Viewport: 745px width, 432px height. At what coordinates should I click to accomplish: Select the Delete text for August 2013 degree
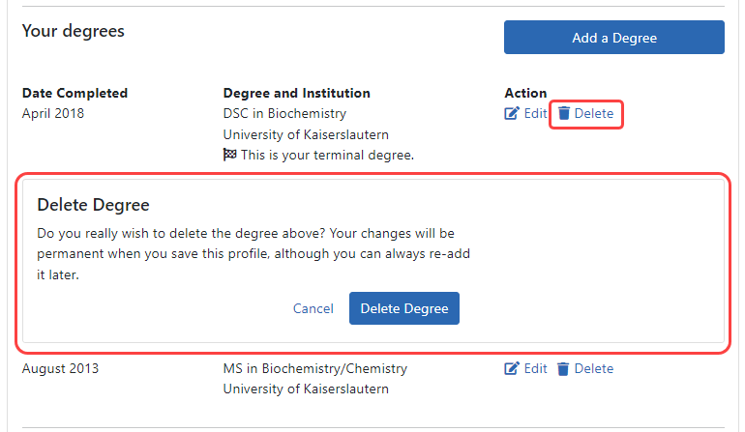594,369
